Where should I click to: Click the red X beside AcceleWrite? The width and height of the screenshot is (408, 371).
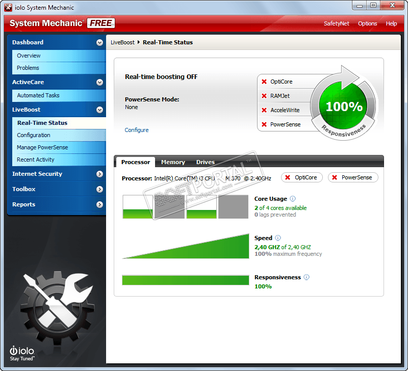264,110
